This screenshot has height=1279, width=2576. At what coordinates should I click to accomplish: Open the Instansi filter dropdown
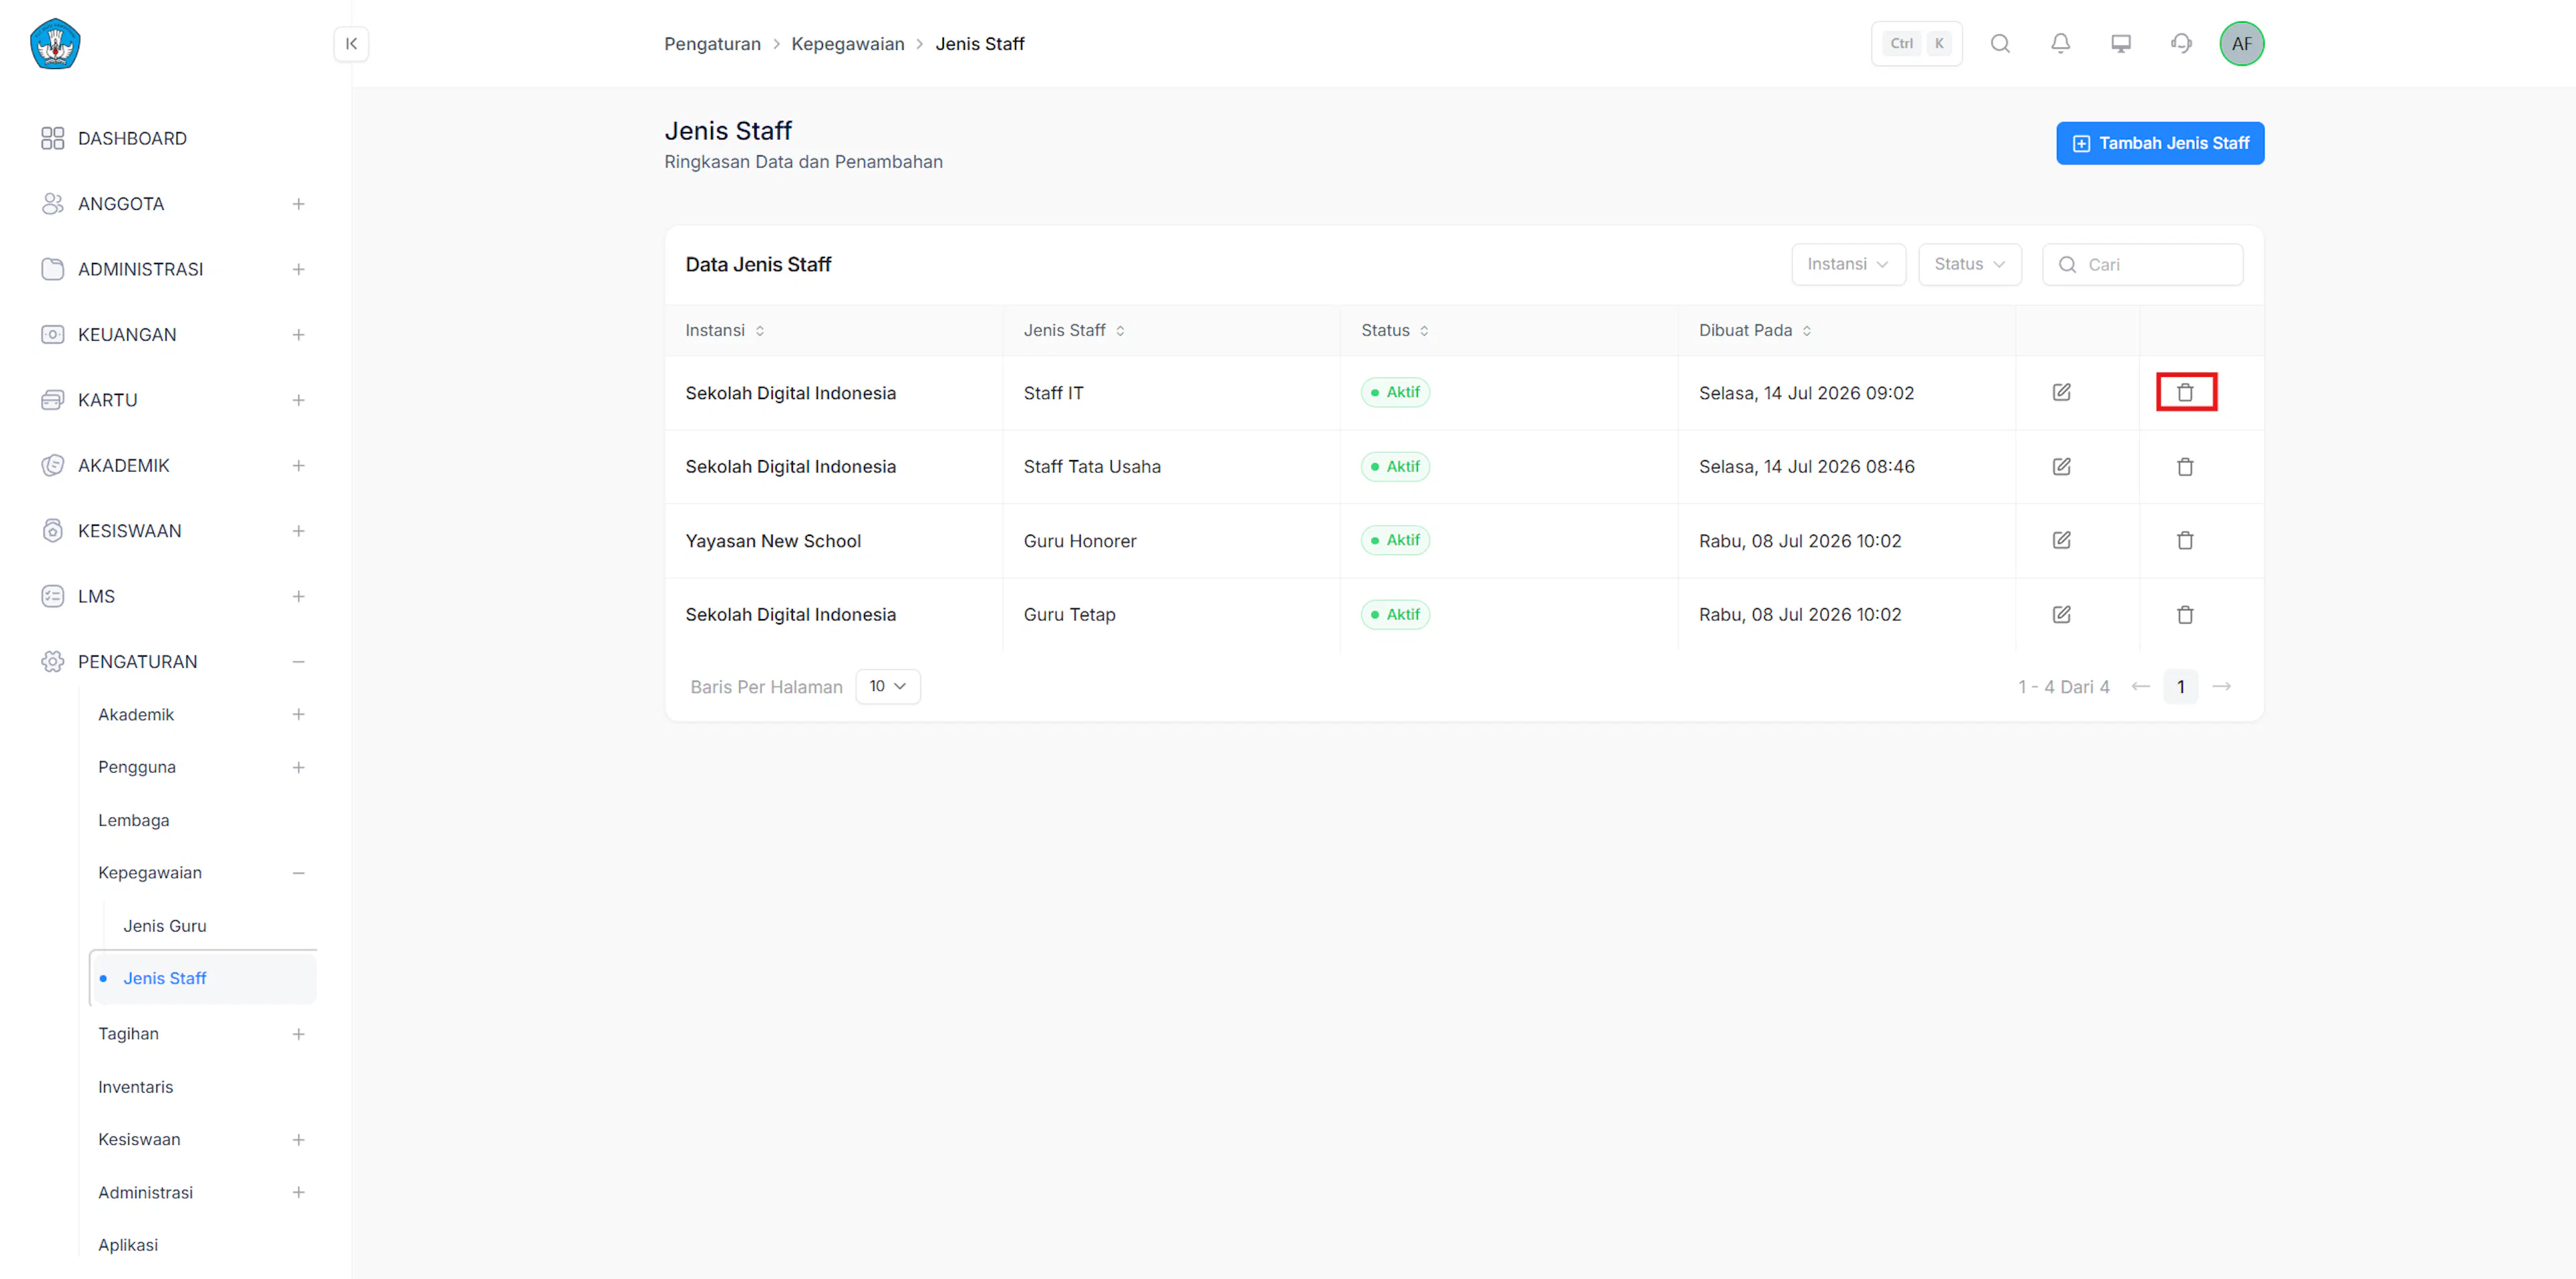(1848, 264)
